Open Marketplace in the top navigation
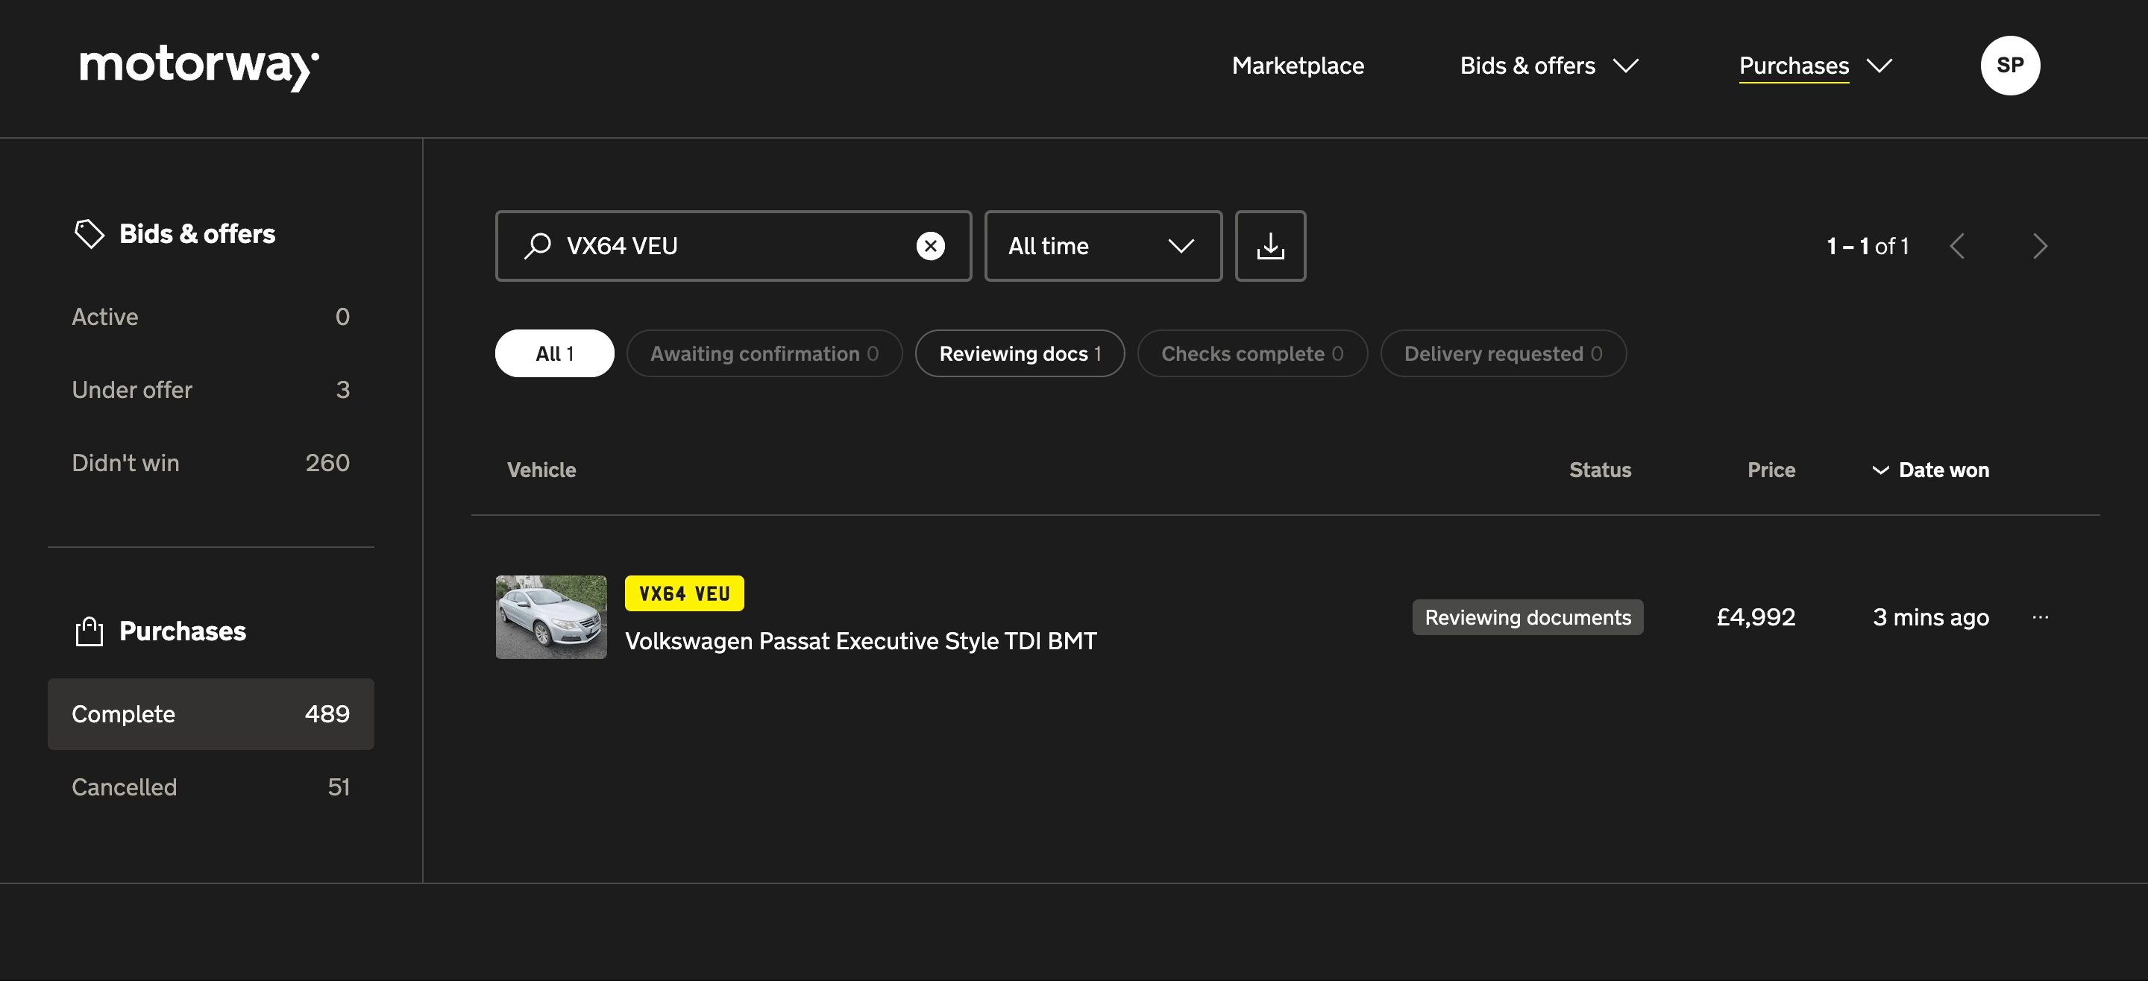 pos(1298,66)
